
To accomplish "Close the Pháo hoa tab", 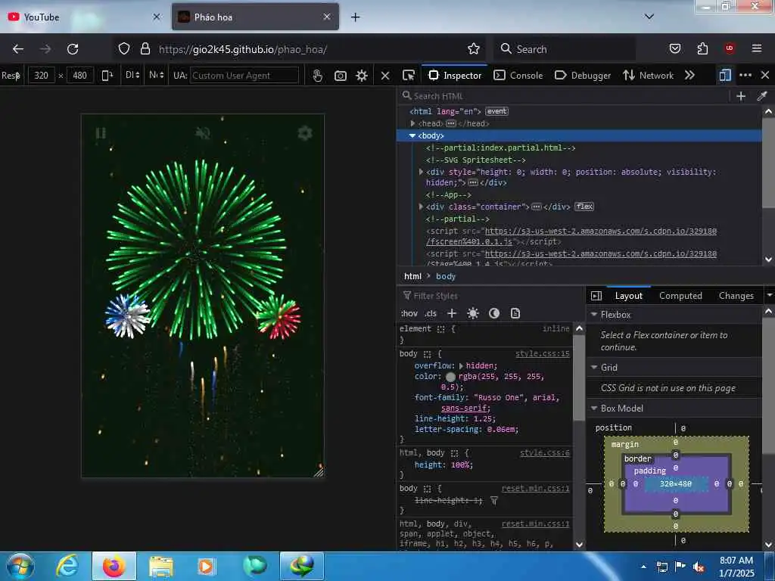I will coord(327,17).
